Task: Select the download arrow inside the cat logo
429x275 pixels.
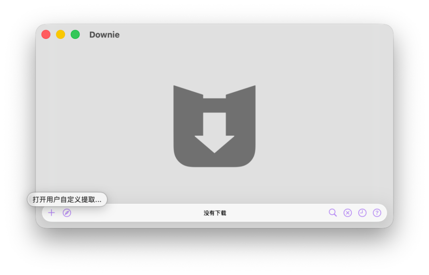Action: point(214,131)
